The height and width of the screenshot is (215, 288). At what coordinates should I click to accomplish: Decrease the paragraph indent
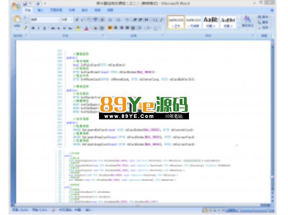point(135,20)
